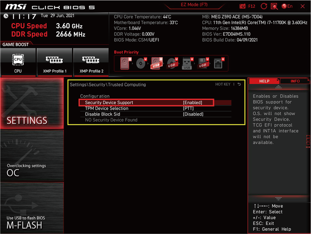Click the MSI logo in the top-left
The height and width of the screenshot is (234, 311).
[x=16, y=7]
